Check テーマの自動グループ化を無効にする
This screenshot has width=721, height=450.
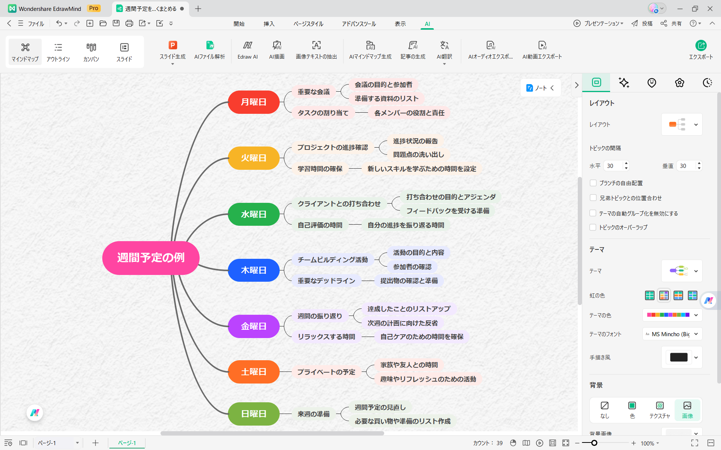tap(593, 213)
